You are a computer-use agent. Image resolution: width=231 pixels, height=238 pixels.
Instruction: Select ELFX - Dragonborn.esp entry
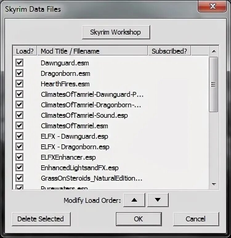click(x=75, y=147)
